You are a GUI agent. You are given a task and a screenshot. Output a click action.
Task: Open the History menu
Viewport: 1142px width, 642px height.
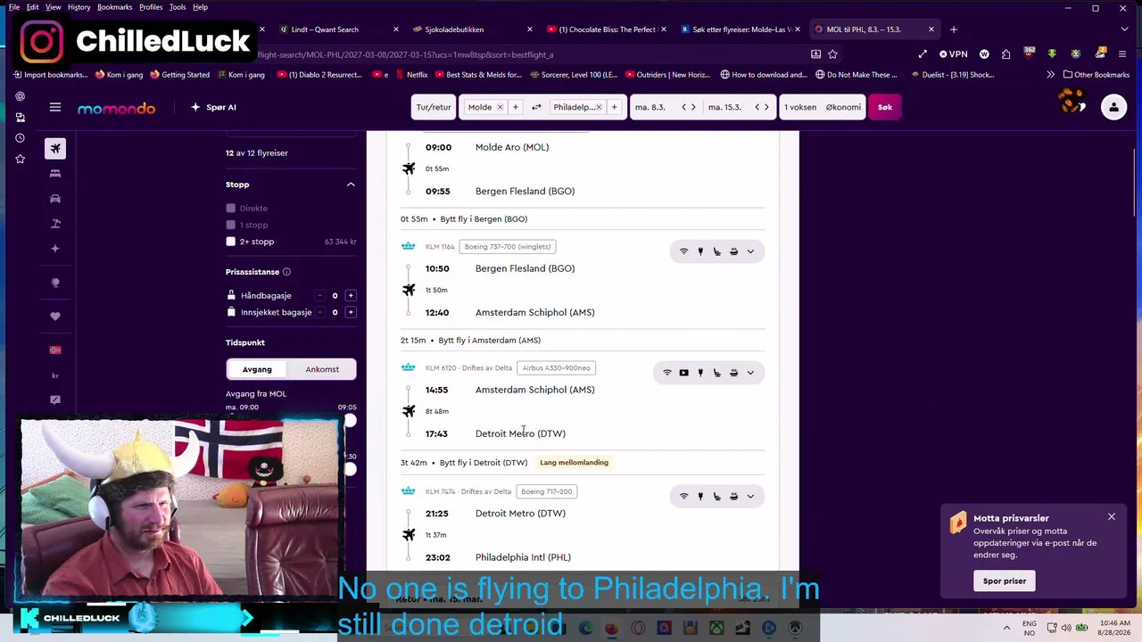tap(79, 7)
